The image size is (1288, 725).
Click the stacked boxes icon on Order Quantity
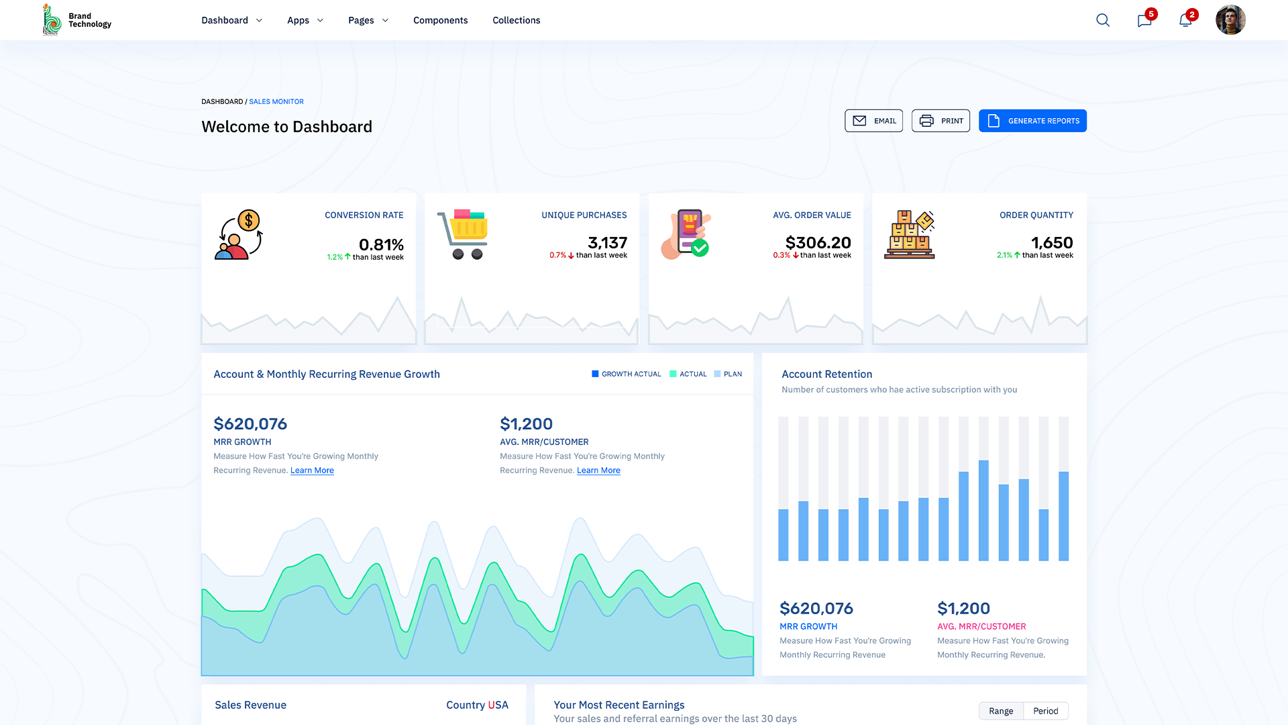(909, 234)
